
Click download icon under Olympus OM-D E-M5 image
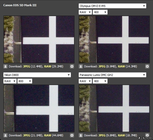[x=81, y=66]
